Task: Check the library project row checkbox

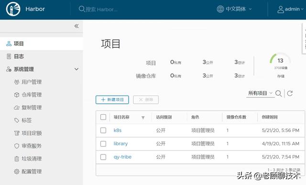Action: pyautogui.click(x=103, y=144)
